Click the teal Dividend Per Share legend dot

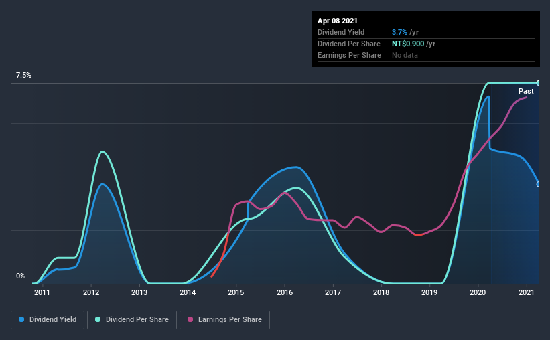click(x=98, y=319)
